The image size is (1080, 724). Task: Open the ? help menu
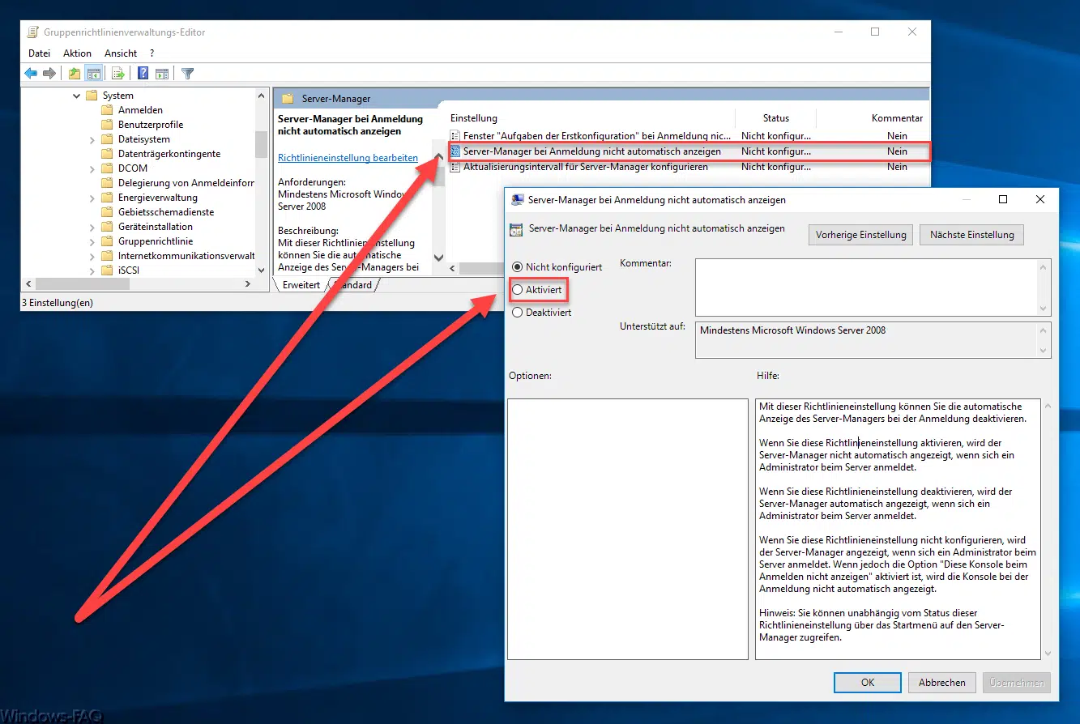pos(152,53)
